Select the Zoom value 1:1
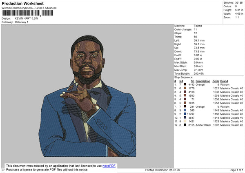245x173 pixels. coord(237,17)
